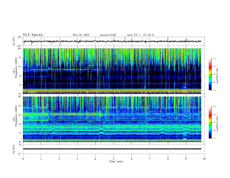Click the "ch.2 Frequency (kHz)" axis label
230x178 pixels.
point(15,116)
